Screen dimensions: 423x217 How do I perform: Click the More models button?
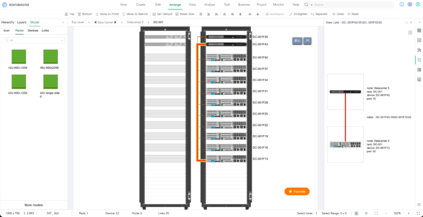pos(34,205)
